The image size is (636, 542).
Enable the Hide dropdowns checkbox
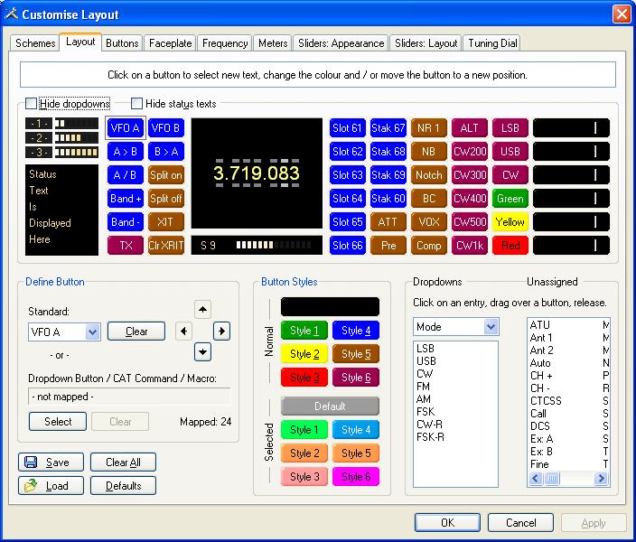pyautogui.click(x=33, y=104)
